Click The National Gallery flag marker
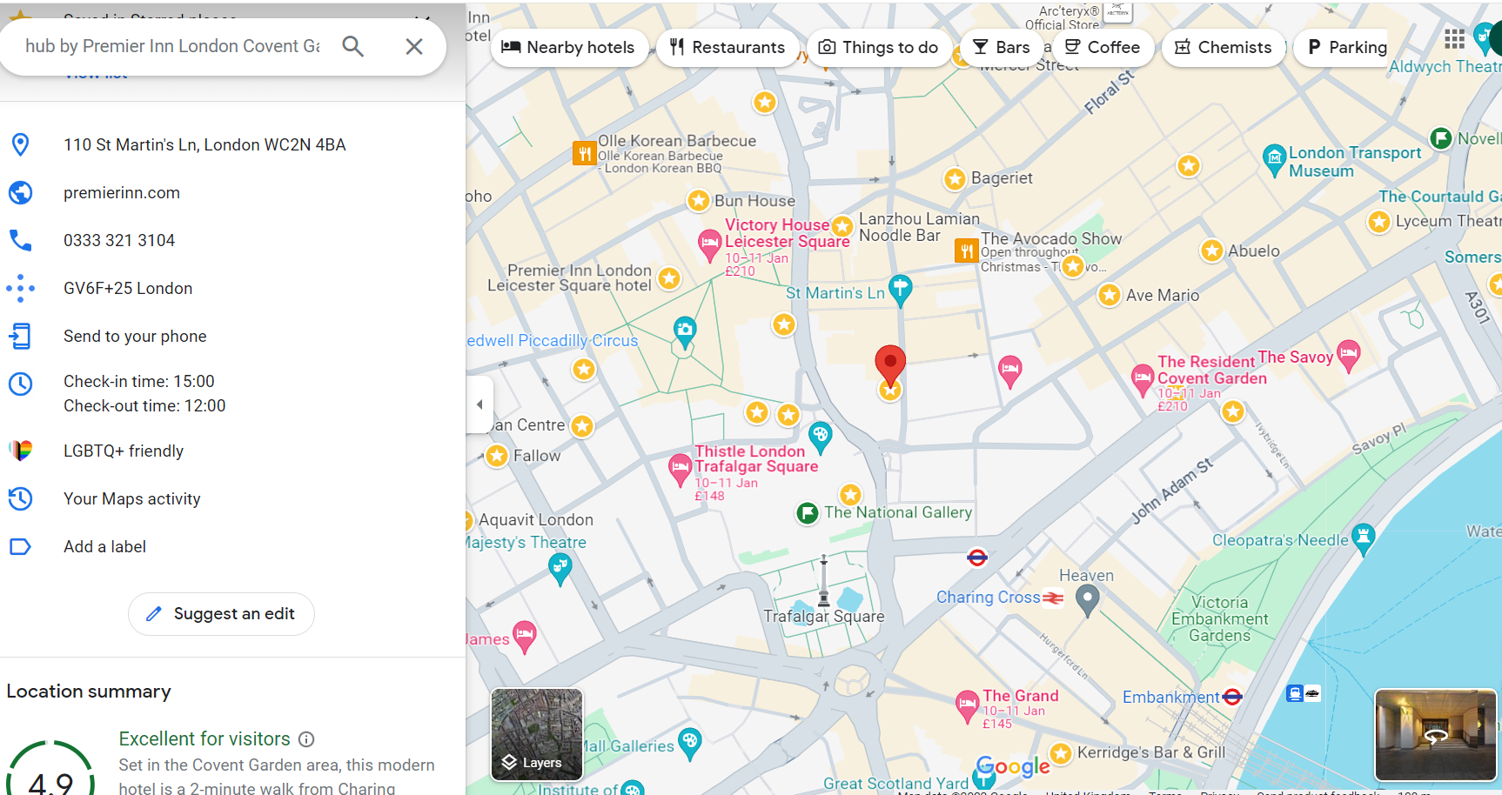This screenshot has height=795, width=1502. [808, 513]
